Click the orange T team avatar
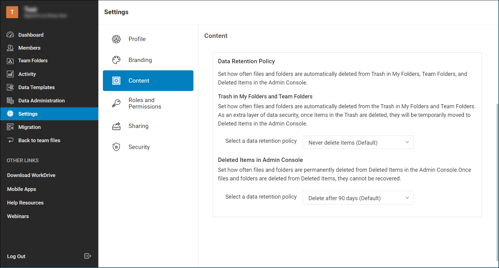The height and width of the screenshot is (268, 499). point(12,12)
